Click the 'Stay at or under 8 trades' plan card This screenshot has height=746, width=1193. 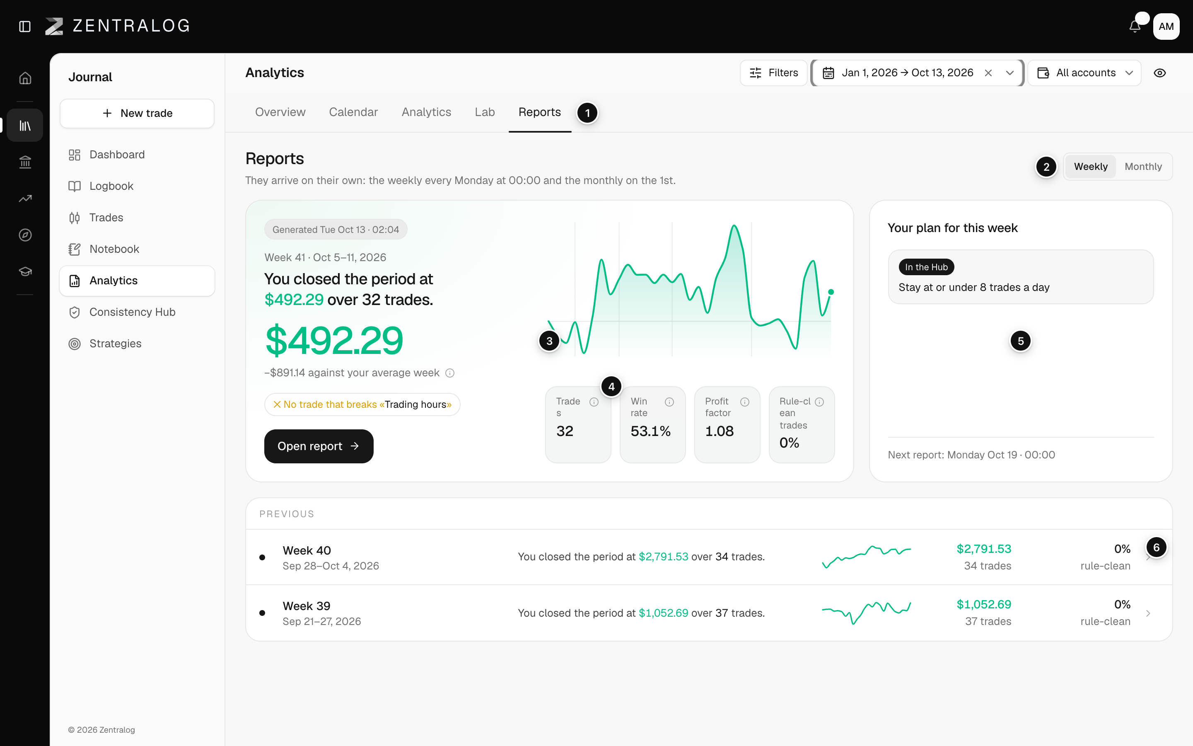click(1020, 277)
